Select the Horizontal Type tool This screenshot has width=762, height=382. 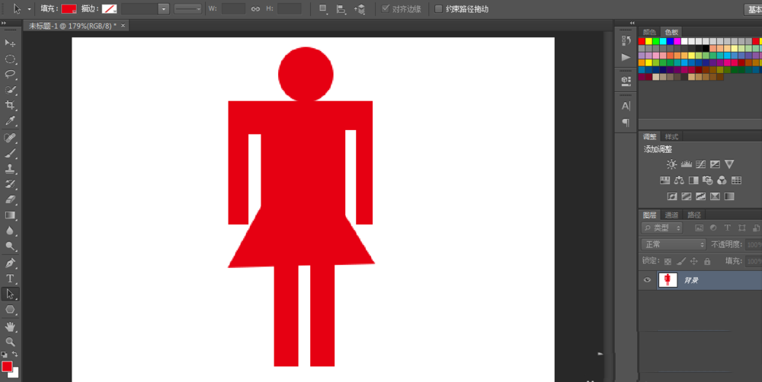tap(11, 279)
